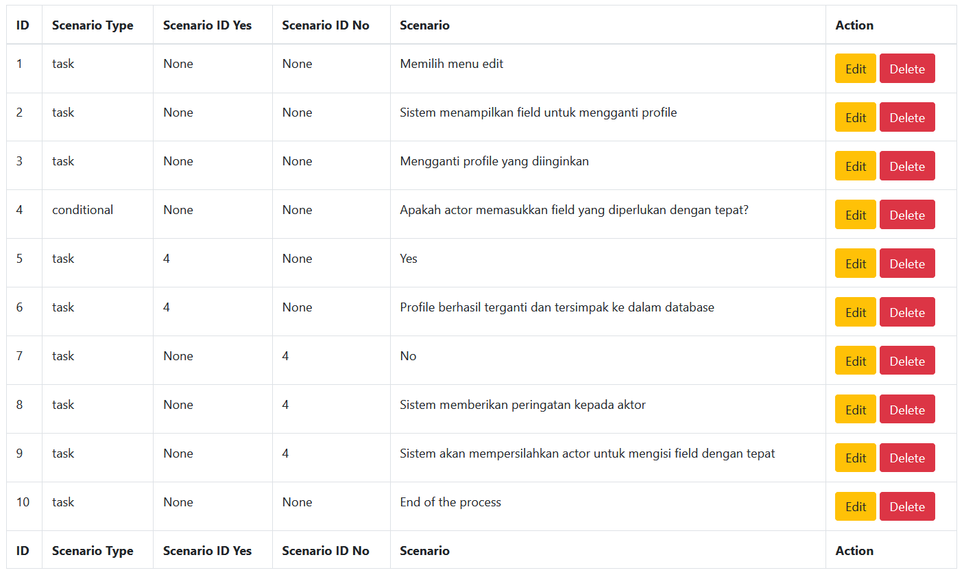Edit the 'End of the process' scenario
Screen dimensions: 964x577
855,506
